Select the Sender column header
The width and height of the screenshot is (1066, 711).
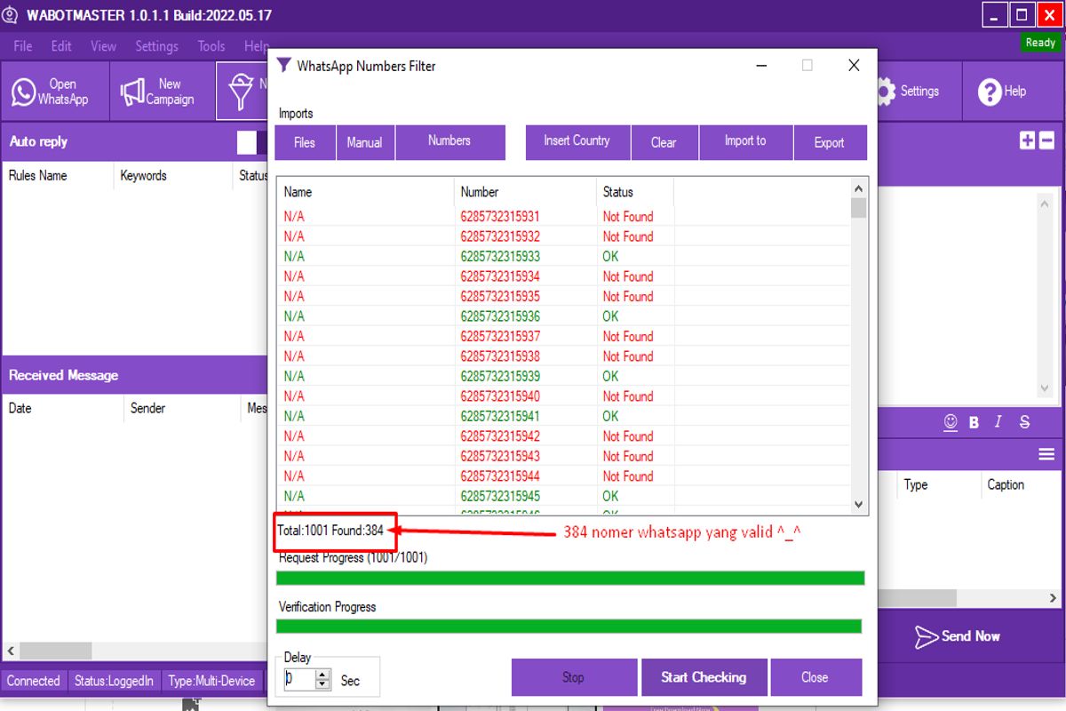pyautogui.click(x=182, y=409)
